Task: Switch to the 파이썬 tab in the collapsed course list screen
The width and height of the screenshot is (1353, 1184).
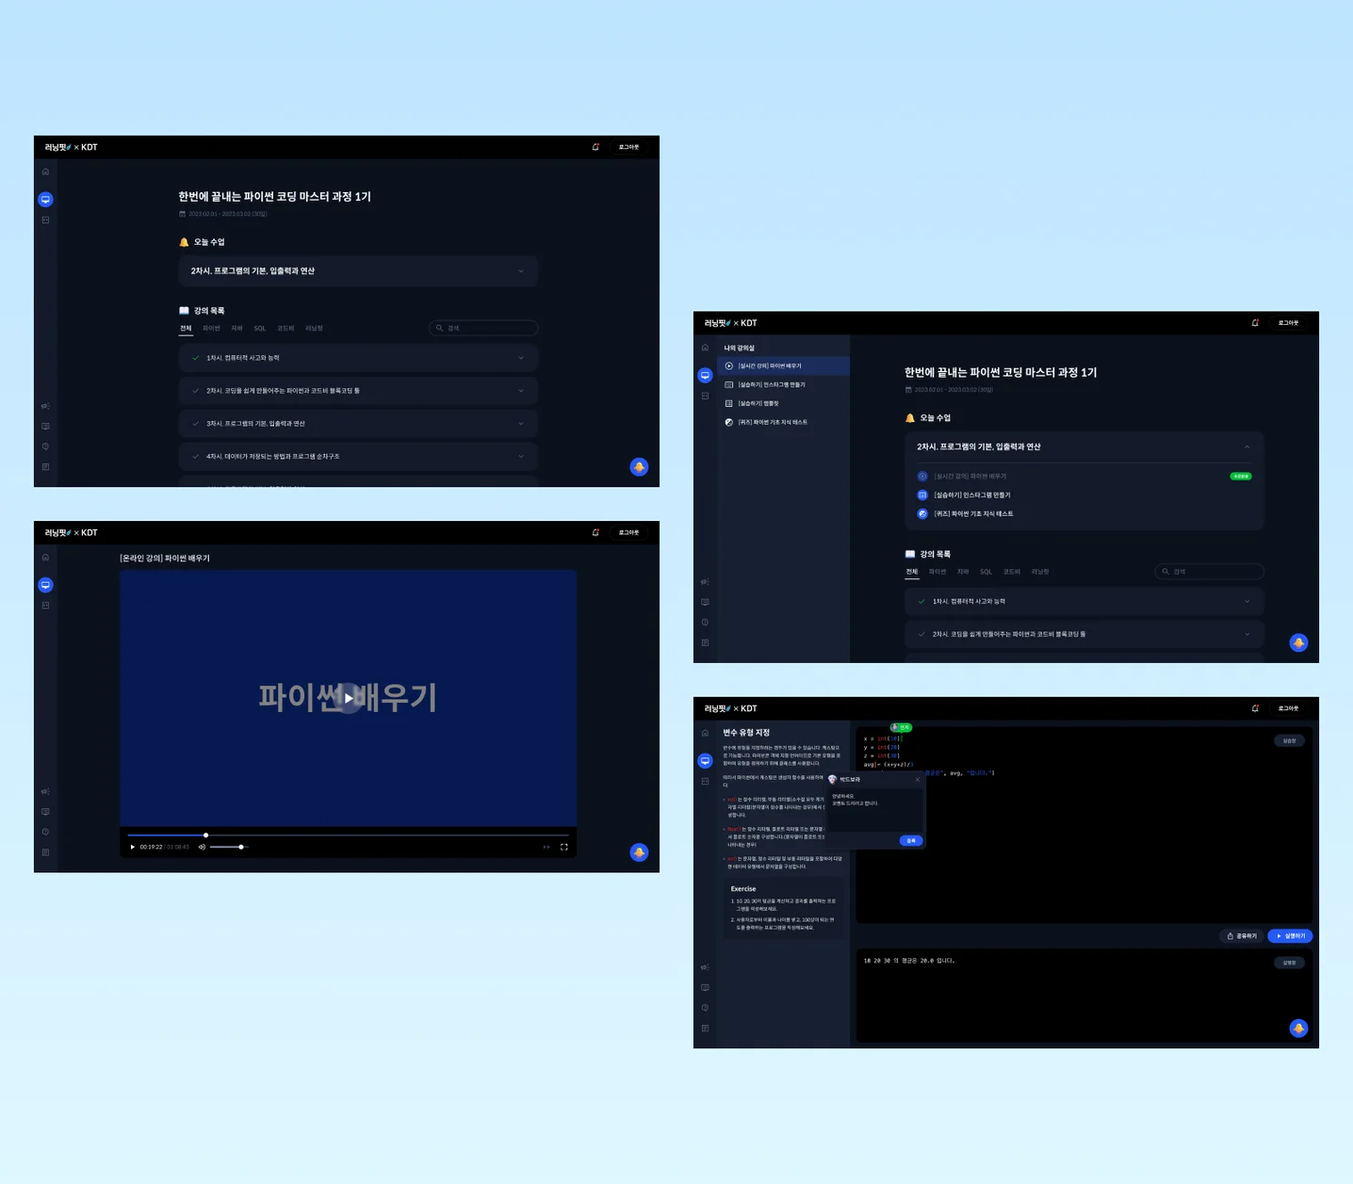Action: tap(211, 329)
